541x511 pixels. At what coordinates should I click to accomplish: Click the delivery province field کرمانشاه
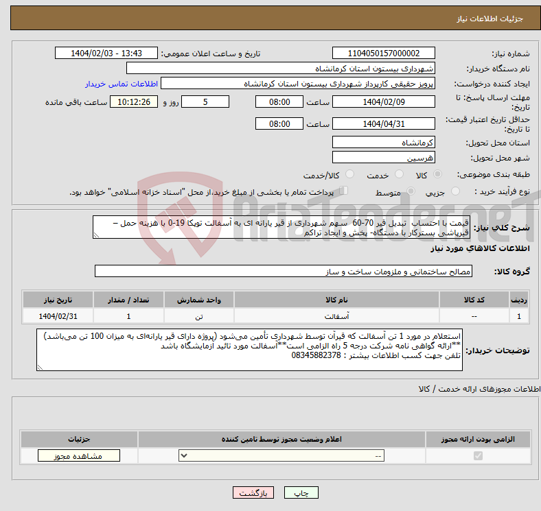tap(383, 142)
